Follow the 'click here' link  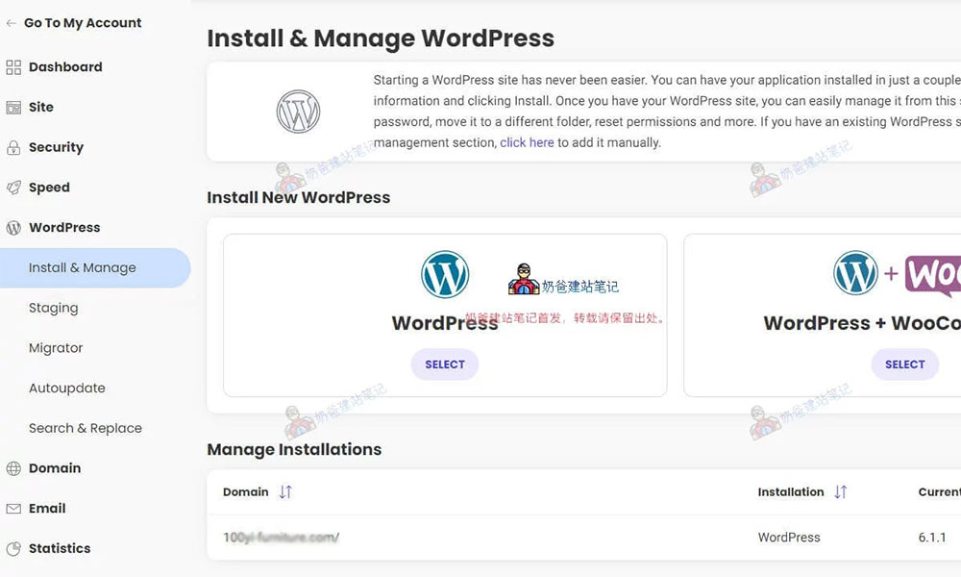tap(527, 142)
